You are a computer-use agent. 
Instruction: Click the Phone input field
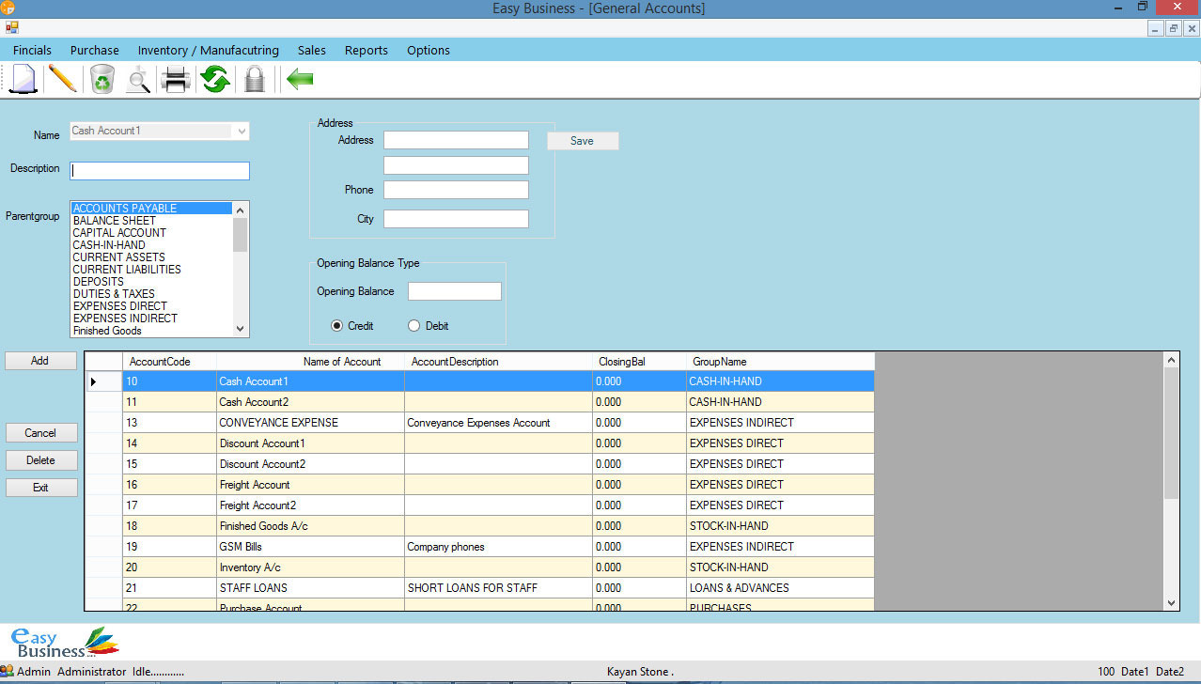[x=456, y=190]
